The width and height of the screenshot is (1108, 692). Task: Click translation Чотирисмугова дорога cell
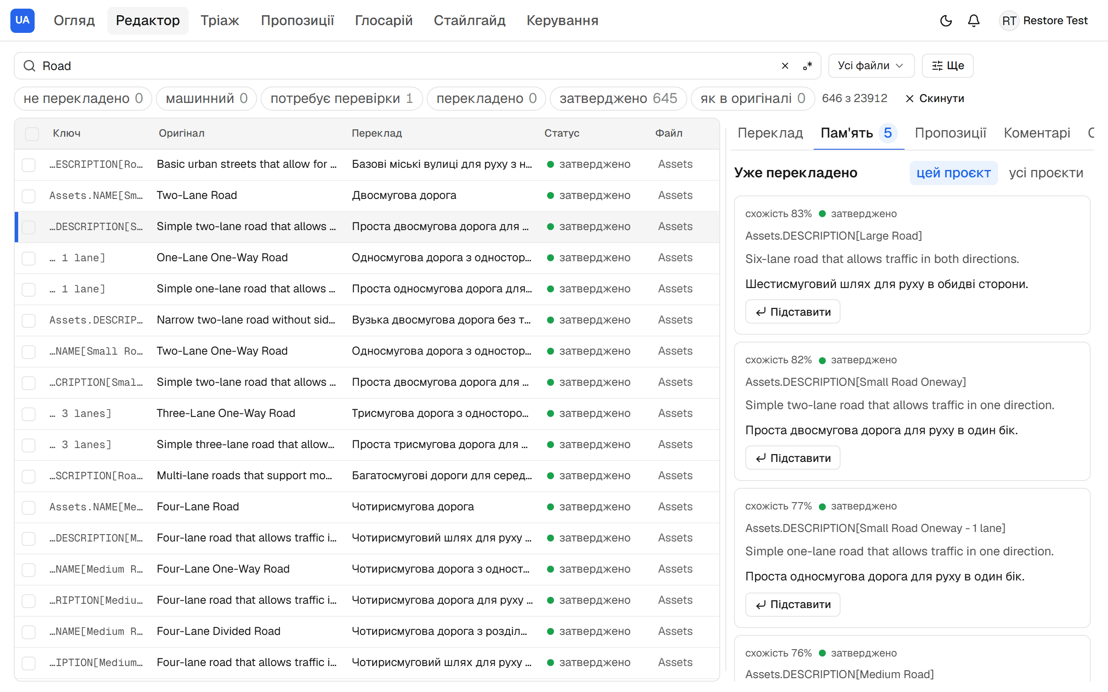(x=412, y=506)
